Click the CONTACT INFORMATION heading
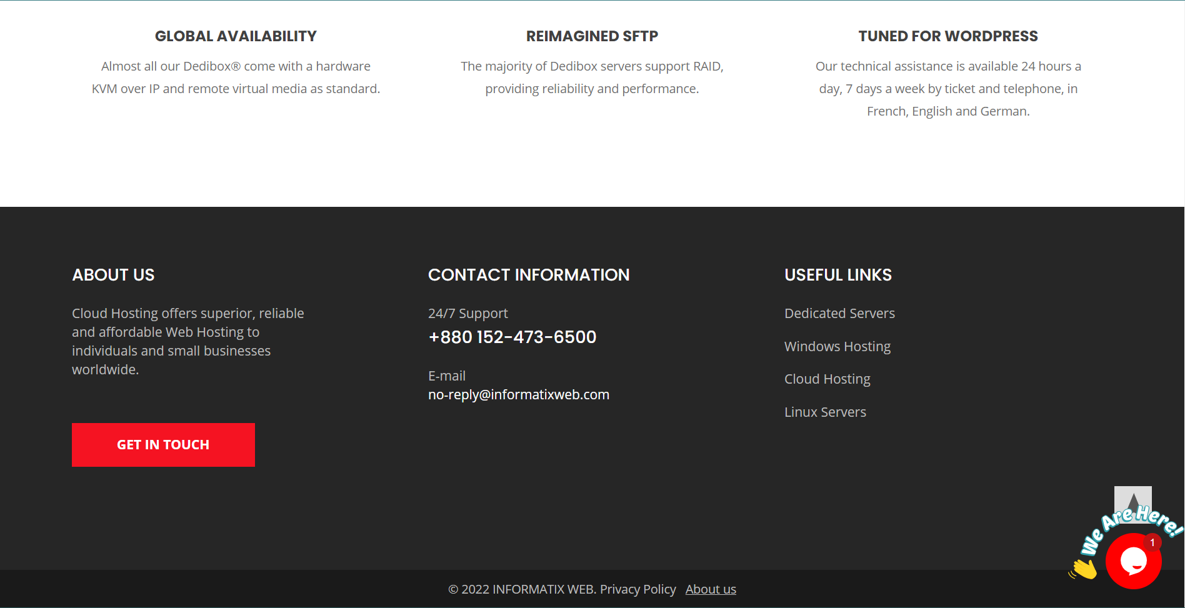1185x608 pixels. click(528, 275)
